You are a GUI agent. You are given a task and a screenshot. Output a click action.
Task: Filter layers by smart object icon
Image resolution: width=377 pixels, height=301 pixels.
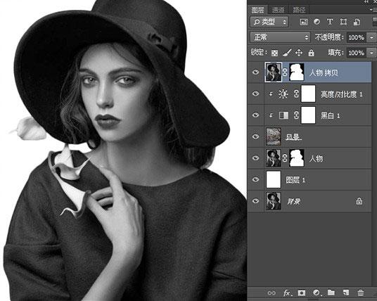(x=357, y=22)
